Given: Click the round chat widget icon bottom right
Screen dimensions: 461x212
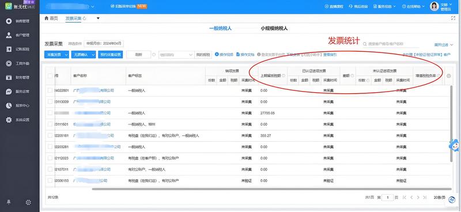Looking at the screenshot, I should point(452,200).
